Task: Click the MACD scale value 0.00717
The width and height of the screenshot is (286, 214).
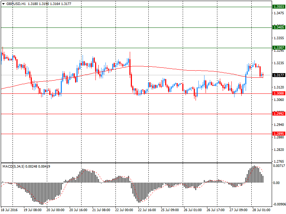Action: coord(279,166)
